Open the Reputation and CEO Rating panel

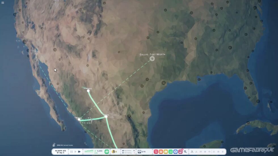129,152
